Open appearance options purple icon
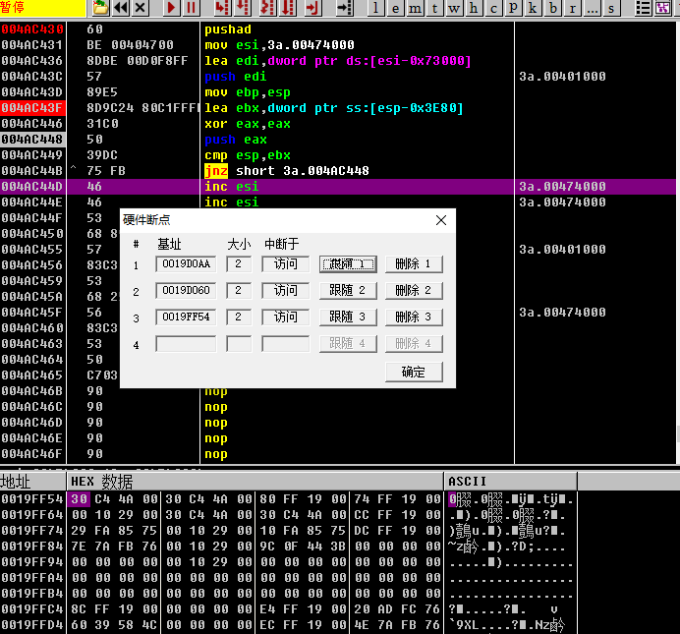680x634 pixels. [x=662, y=8]
